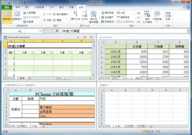Save Workspace (儲存工作環境)
The height and width of the screenshot is (135, 192).
147,17
